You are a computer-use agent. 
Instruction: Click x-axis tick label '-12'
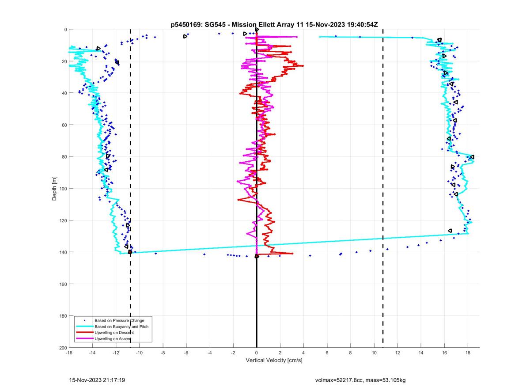[116, 353]
